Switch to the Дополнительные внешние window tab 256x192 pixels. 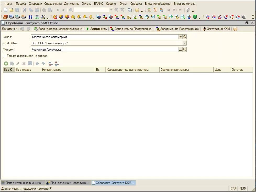point(23,183)
